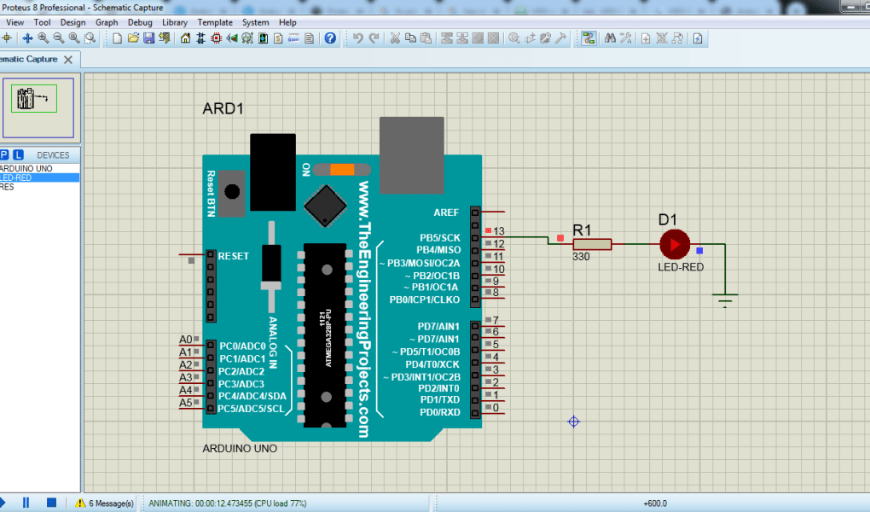Run the electrical rules check icon
The height and width of the screenshot is (512, 870).
[698, 38]
